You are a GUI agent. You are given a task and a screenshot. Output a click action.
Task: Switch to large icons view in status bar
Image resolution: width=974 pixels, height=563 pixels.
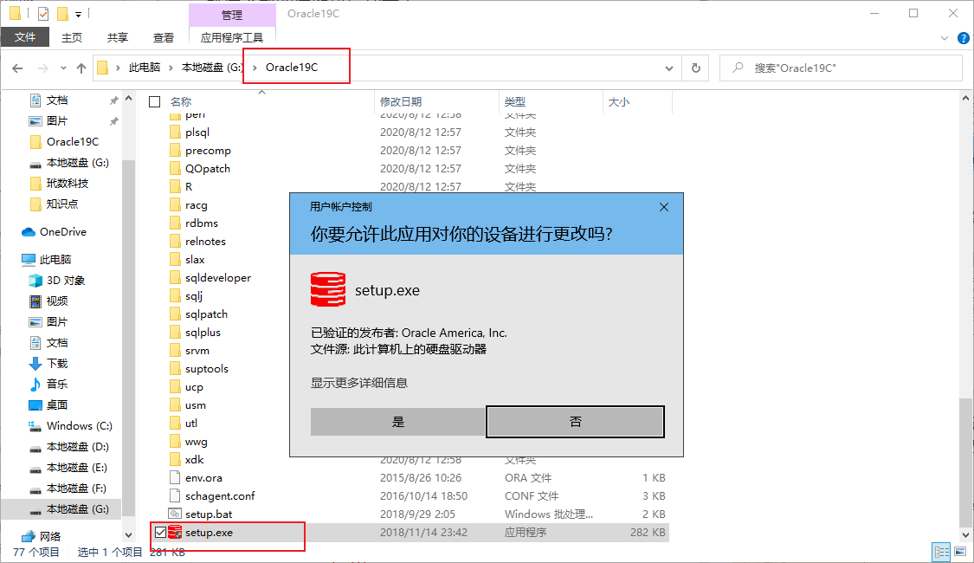[960, 552]
